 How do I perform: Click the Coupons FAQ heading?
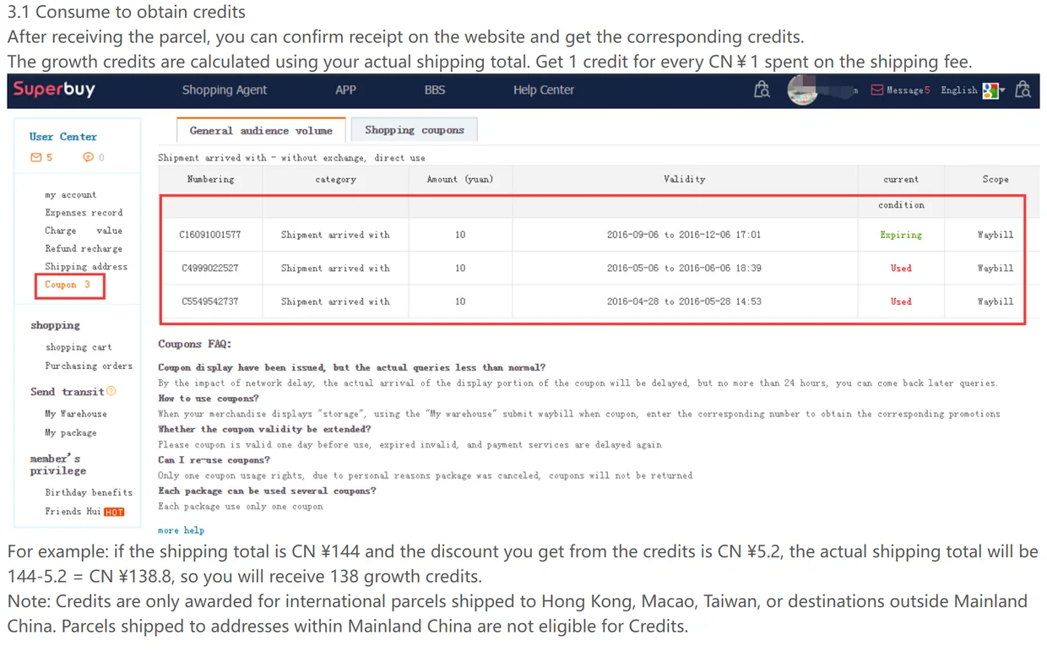195,344
